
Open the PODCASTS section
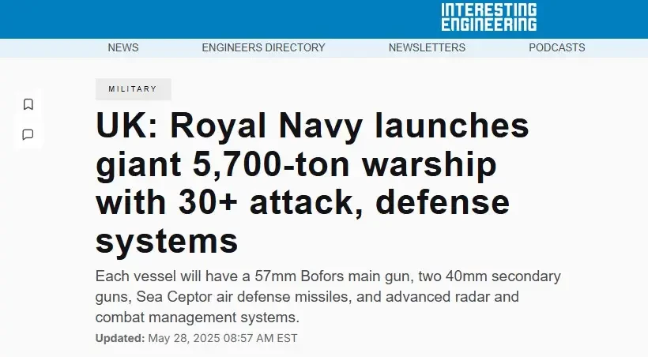coord(556,47)
